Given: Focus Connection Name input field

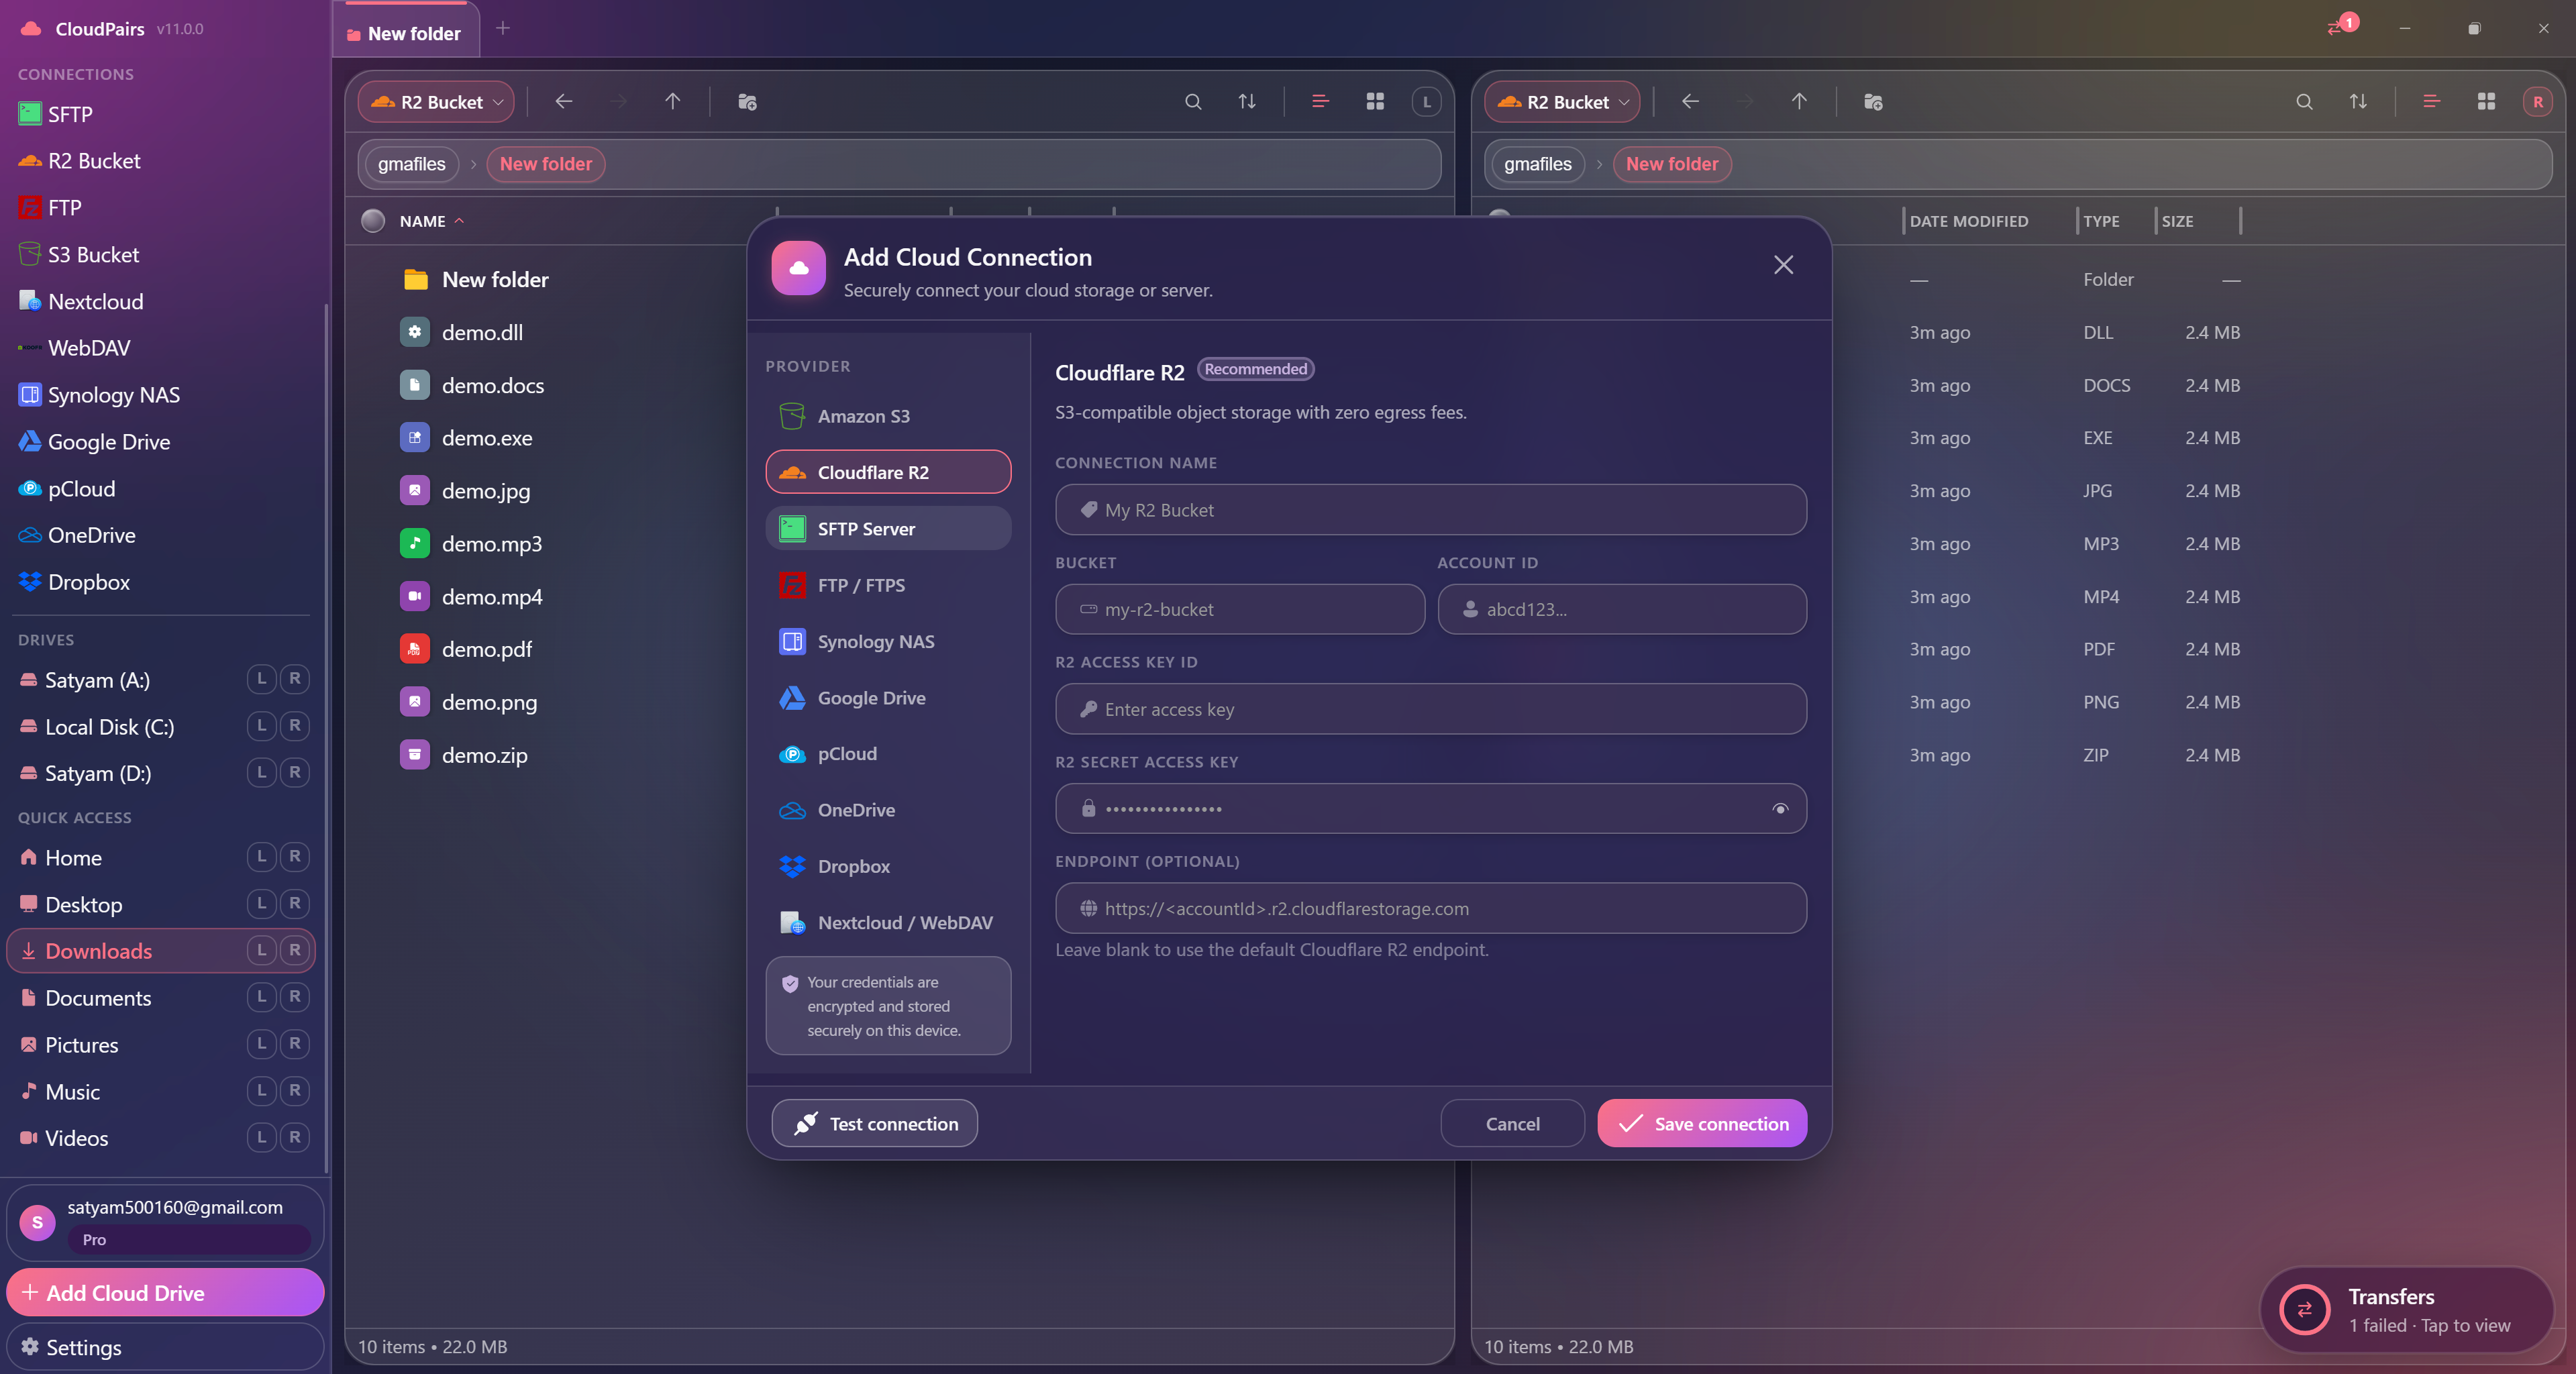Looking at the screenshot, I should (1430, 510).
